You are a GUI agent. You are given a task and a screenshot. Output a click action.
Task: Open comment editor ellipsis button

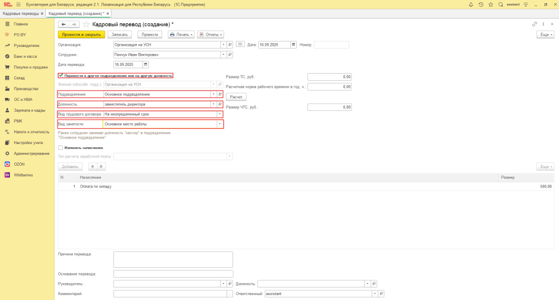pos(230,294)
